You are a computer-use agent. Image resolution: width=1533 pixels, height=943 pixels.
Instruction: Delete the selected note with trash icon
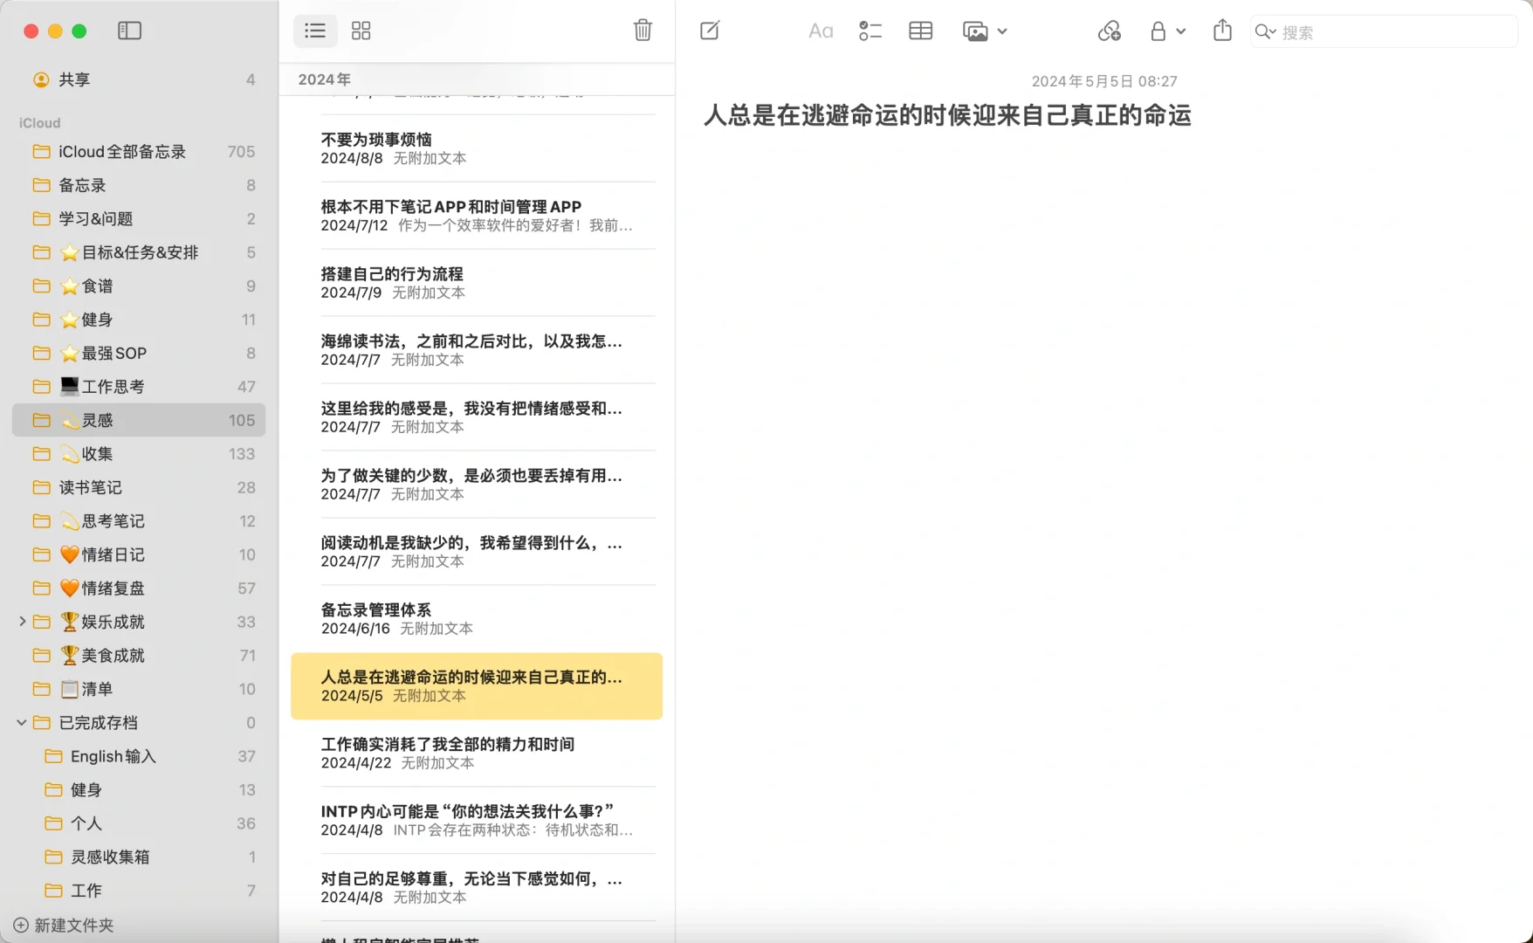pos(643,31)
